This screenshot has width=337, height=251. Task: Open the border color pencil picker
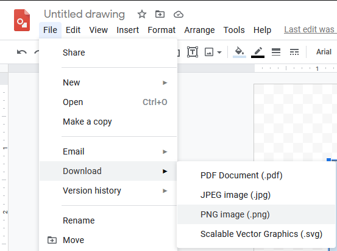pos(258,53)
